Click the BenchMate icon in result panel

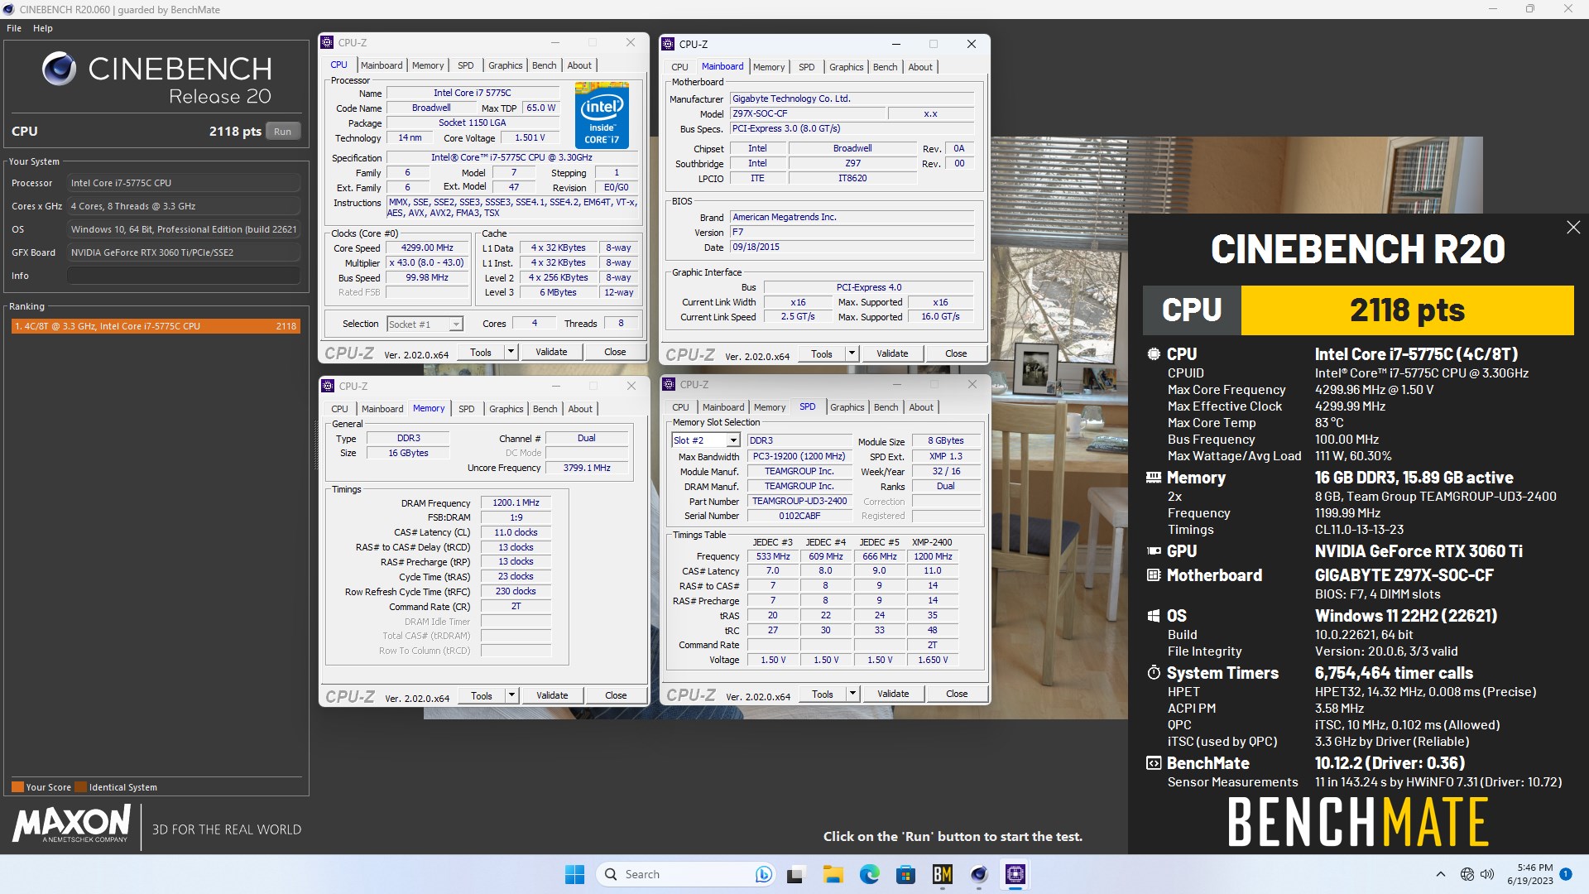pos(1154,762)
